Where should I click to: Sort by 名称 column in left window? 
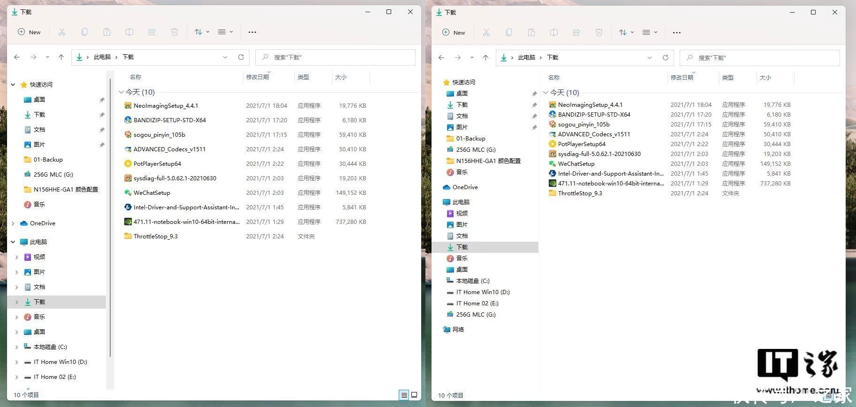136,77
